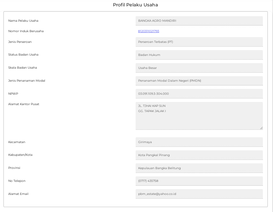Click the Kabupaten/Kota field
Screen dimensions: 273x212
(x=199, y=155)
